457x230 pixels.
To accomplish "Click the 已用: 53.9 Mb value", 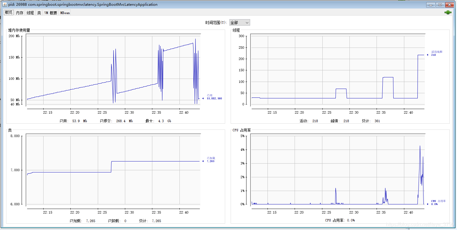I will [x=73, y=121].
